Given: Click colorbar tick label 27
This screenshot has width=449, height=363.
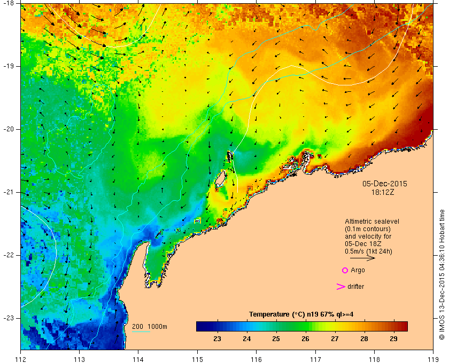Looking at the screenshot, I should 335,338.
